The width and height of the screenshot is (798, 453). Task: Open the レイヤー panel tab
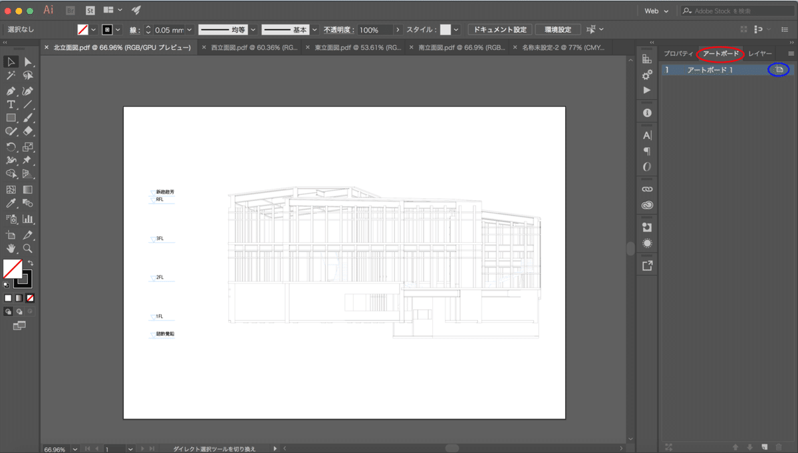coord(760,53)
